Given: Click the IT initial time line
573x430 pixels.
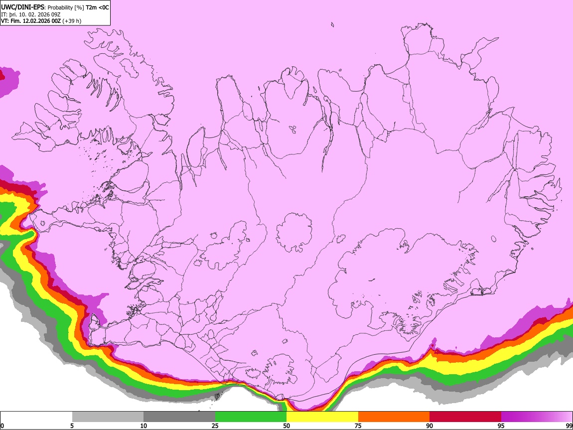Looking at the screenshot, I should pos(31,14).
